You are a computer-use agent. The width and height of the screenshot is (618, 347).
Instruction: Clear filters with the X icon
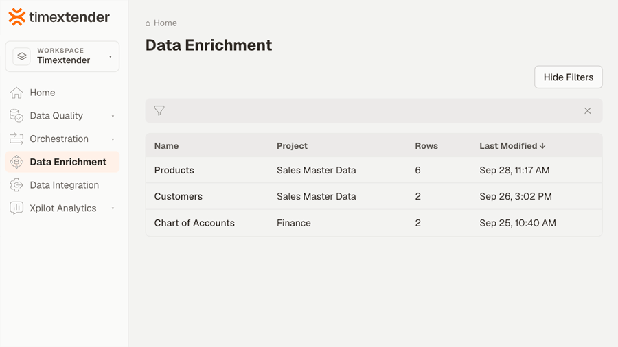click(588, 111)
